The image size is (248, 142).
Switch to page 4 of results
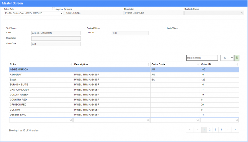coord(221,130)
